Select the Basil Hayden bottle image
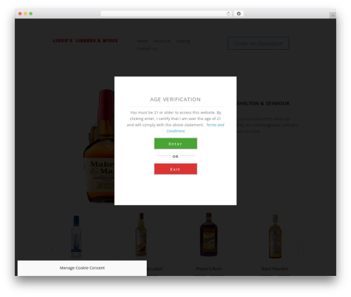The width and height of the screenshot is (351, 297). click(x=275, y=236)
